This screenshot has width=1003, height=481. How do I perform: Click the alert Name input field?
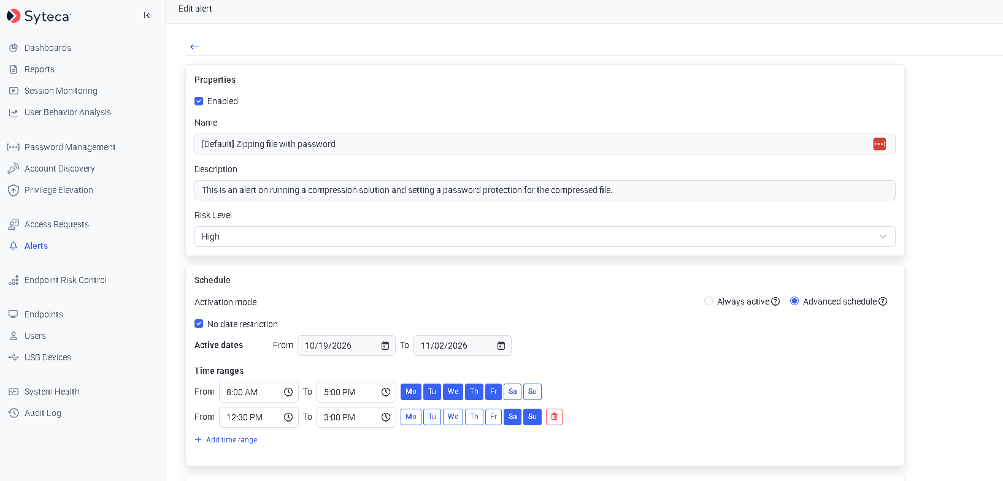[x=545, y=144]
